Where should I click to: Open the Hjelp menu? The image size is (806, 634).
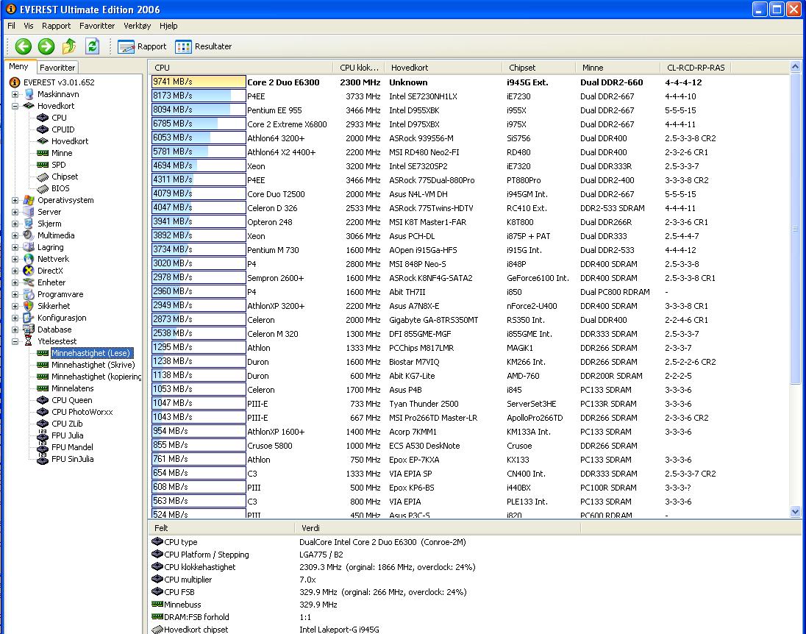pyautogui.click(x=168, y=26)
